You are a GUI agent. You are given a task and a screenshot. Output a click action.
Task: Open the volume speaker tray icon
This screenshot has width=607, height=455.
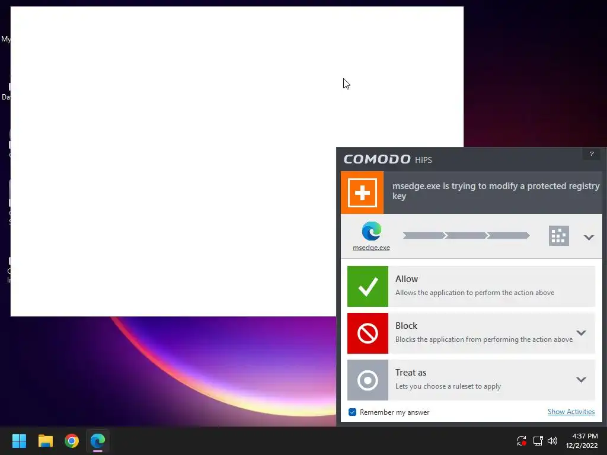pyautogui.click(x=552, y=441)
